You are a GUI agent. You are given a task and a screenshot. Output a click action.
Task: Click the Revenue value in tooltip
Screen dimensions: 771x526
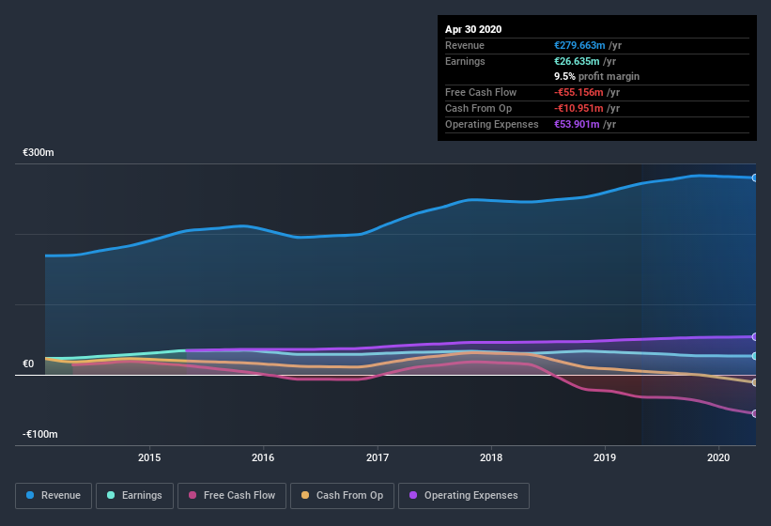[x=586, y=45]
